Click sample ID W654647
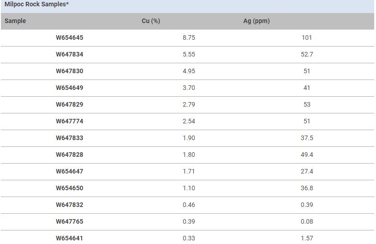The width and height of the screenshot is (376, 244). (70, 171)
